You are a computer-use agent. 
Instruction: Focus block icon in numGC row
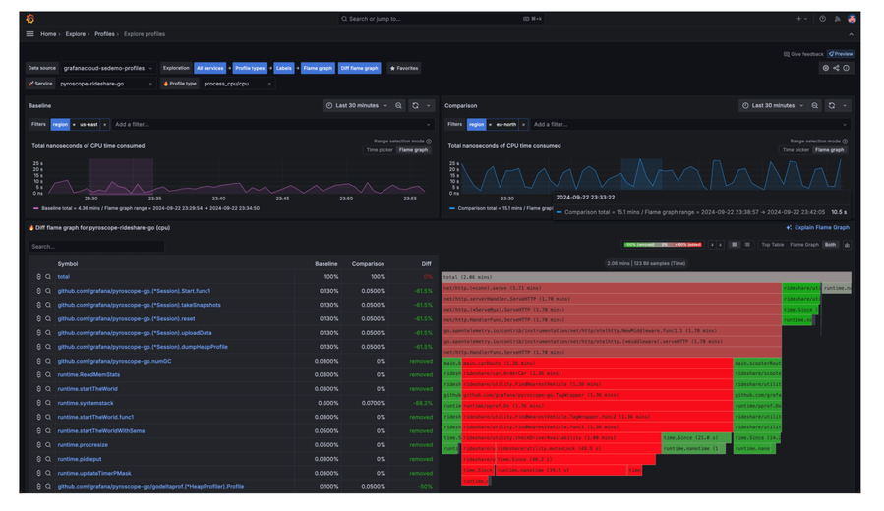(x=39, y=361)
